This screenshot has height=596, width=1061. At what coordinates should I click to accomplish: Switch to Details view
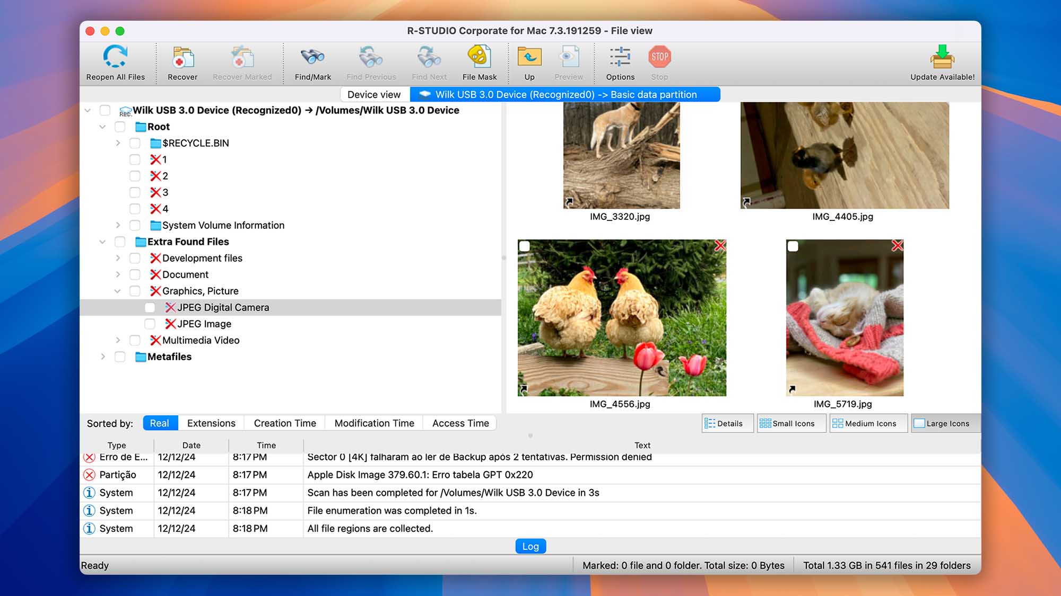727,423
